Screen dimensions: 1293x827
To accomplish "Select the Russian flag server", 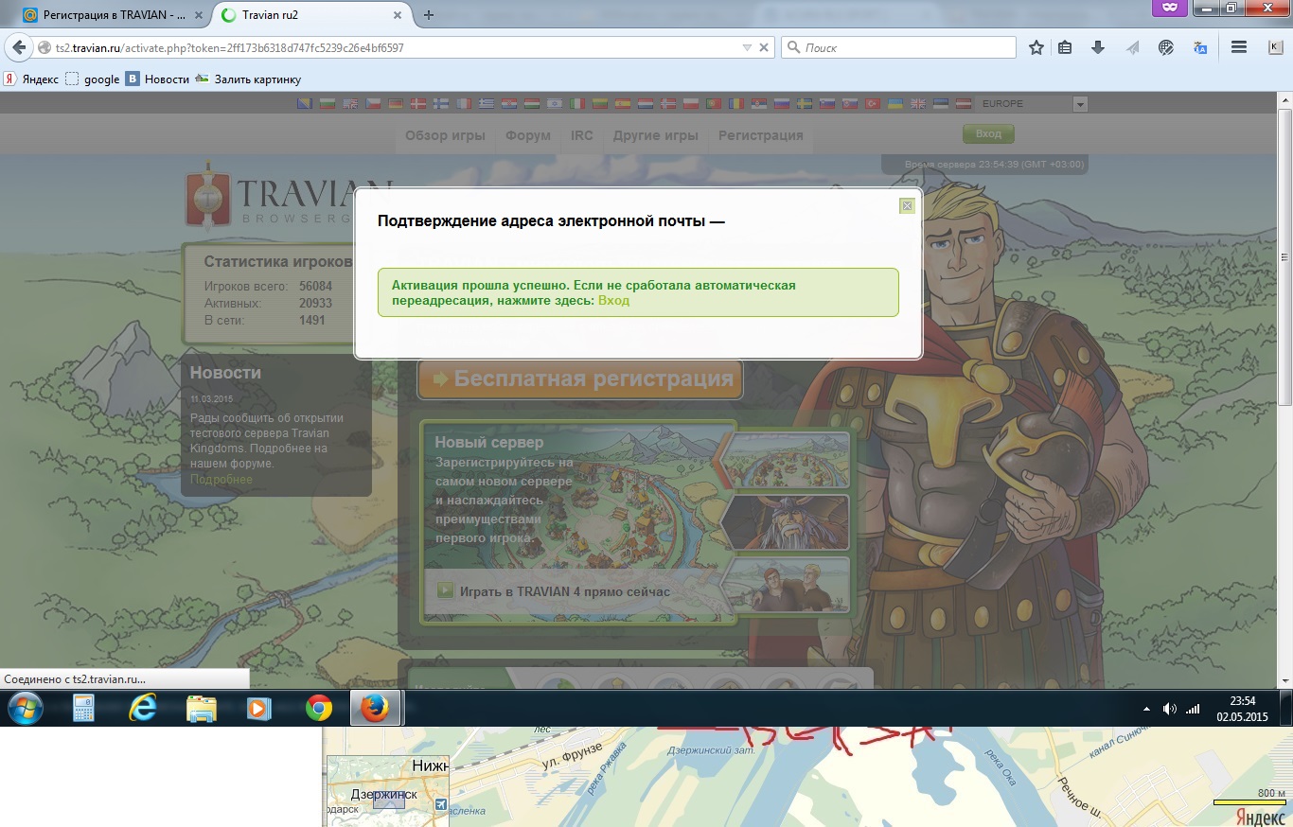I will [x=782, y=104].
